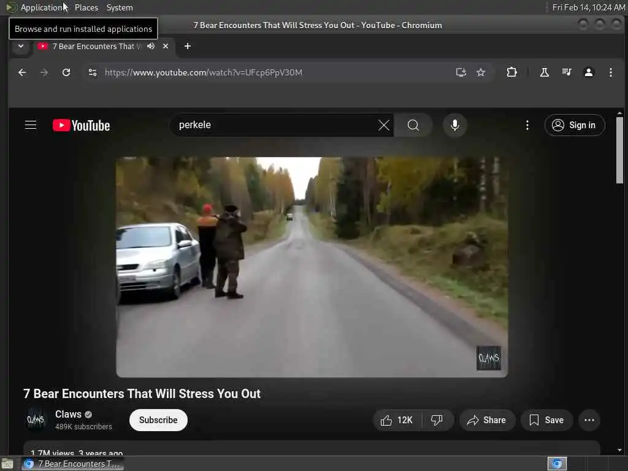Open site information icon in address bar
This screenshot has width=628, height=471.
[x=93, y=72]
